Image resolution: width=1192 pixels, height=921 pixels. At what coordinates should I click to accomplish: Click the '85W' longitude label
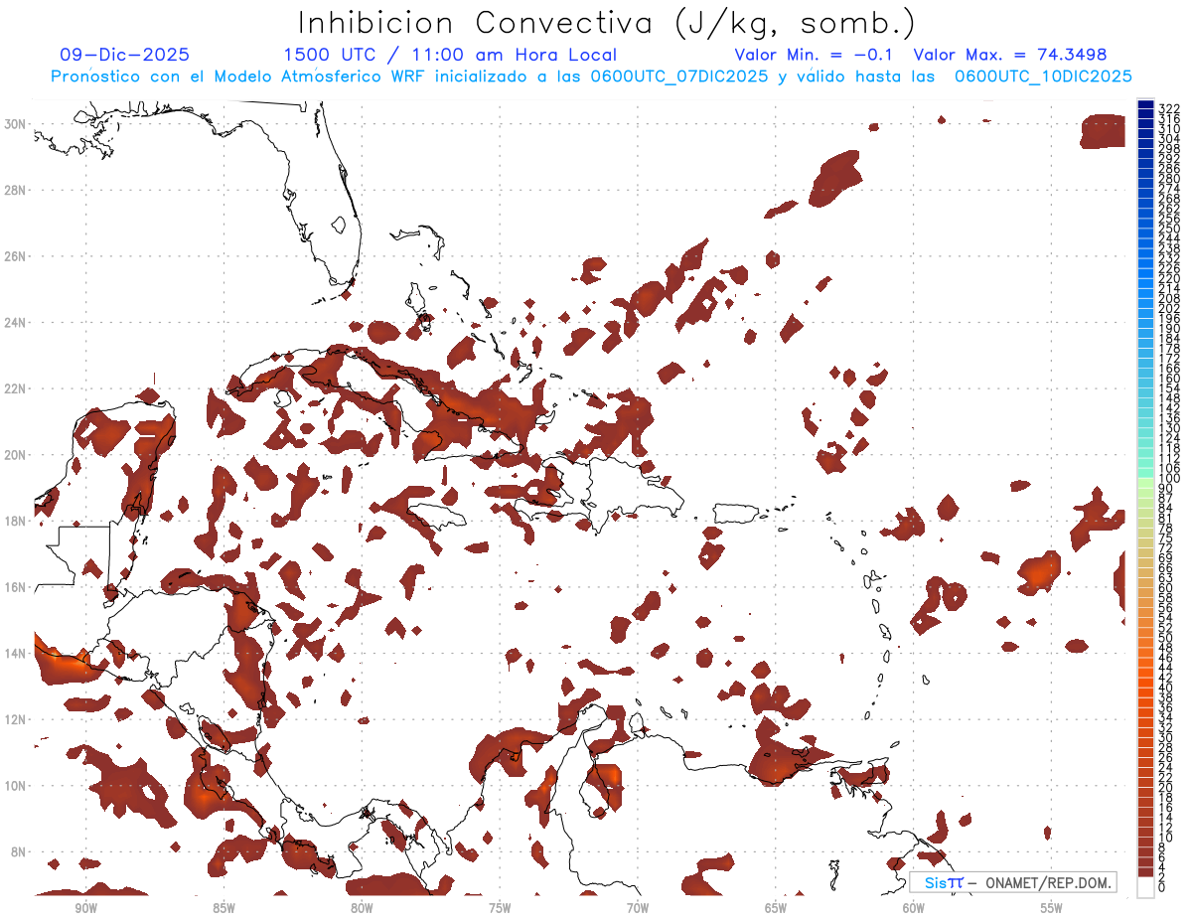[223, 908]
